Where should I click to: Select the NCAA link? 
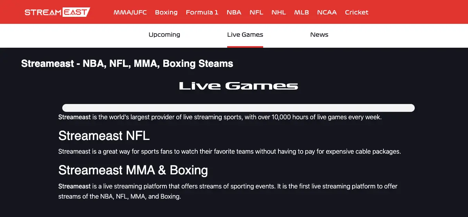[327, 13]
